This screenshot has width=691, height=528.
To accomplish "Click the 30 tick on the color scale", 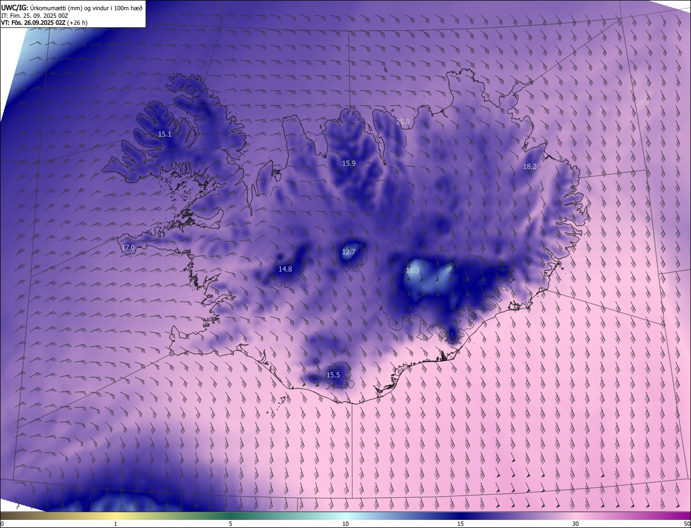I will click(575, 524).
